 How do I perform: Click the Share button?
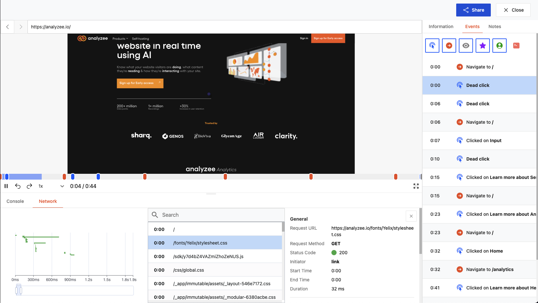(473, 10)
